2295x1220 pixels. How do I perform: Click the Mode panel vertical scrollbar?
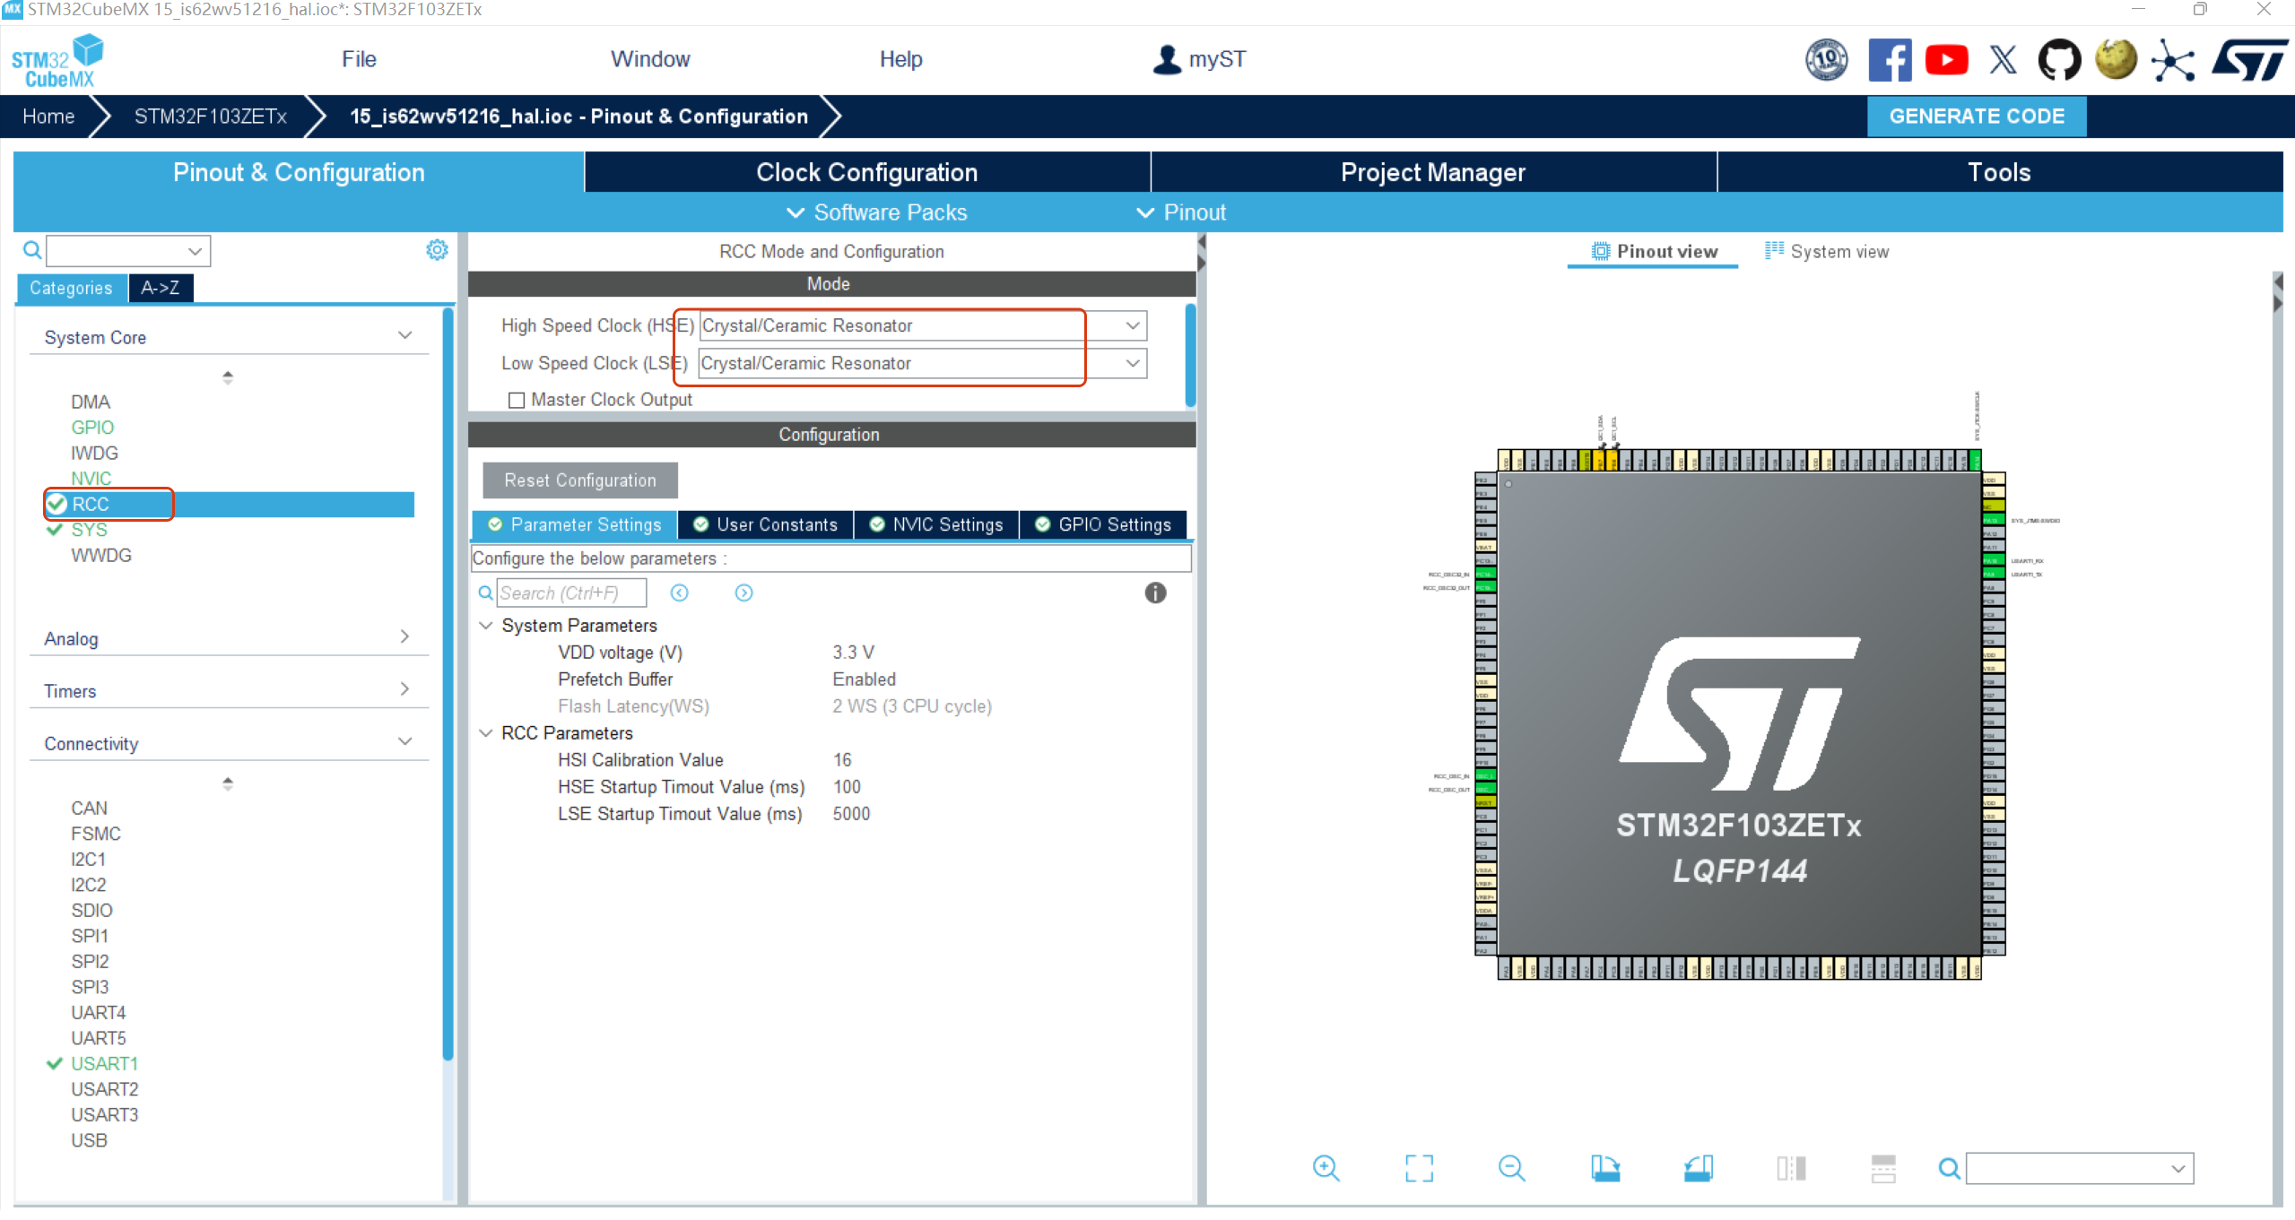point(1190,356)
